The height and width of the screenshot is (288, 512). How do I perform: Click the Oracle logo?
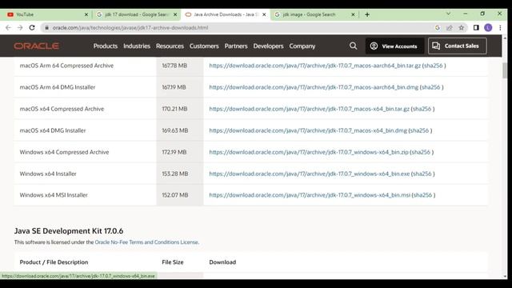coord(36,46)
